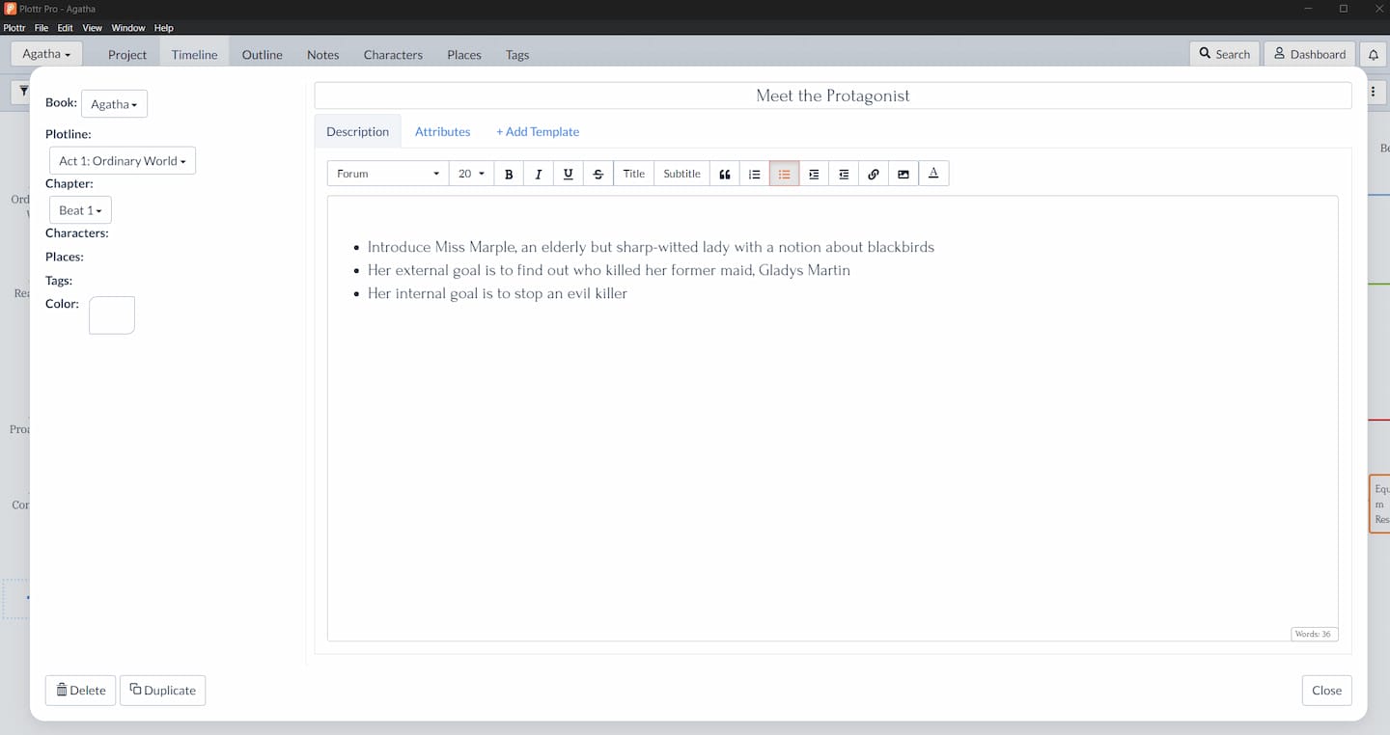
Task: Change the font color
Action: [x=933, y=173]
